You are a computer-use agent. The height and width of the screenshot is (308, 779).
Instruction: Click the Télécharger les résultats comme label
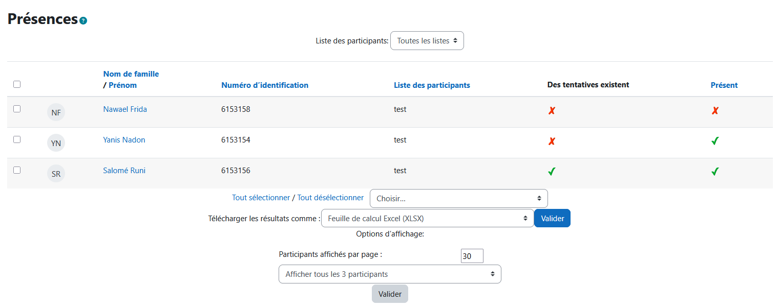264,219
